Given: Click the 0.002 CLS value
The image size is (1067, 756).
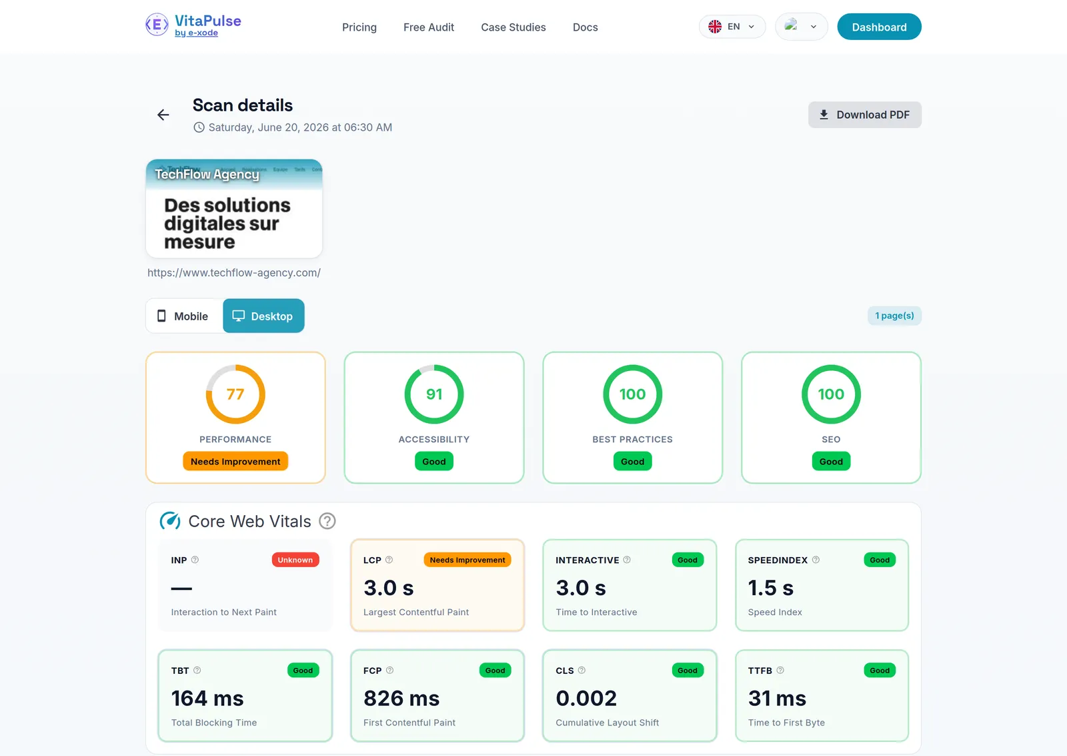Looking at the screenshot, I should (586, 699).
